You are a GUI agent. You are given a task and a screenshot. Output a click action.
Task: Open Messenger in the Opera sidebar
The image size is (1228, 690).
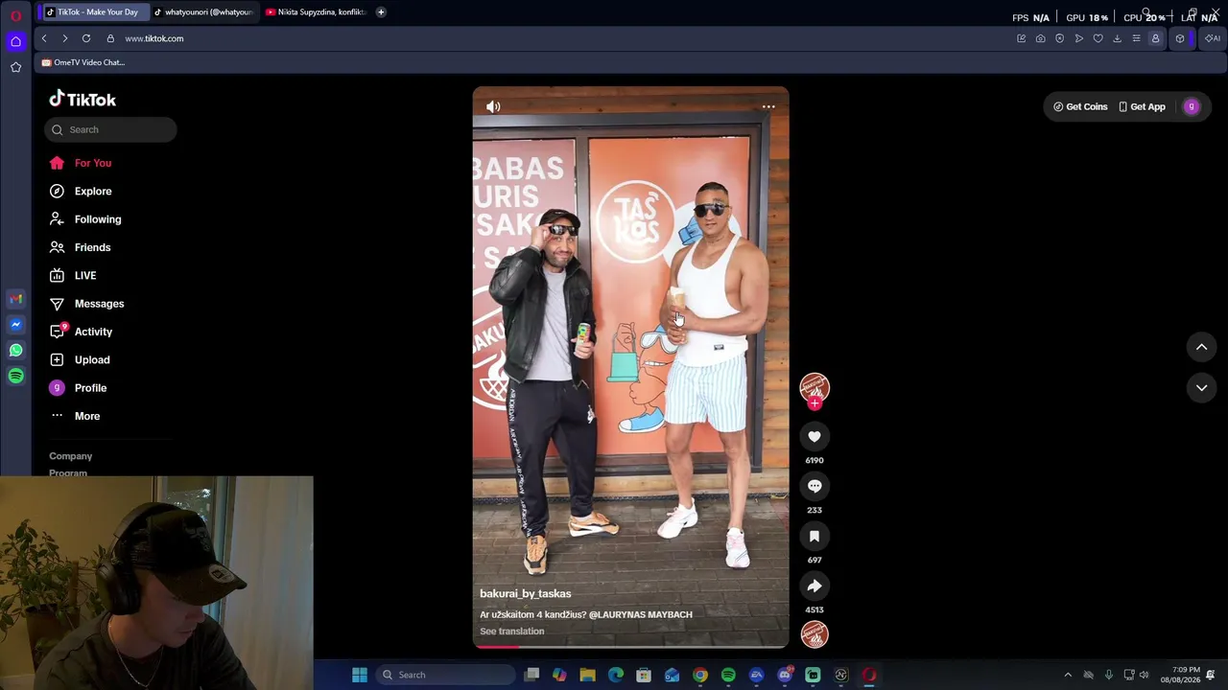[15, 325]
